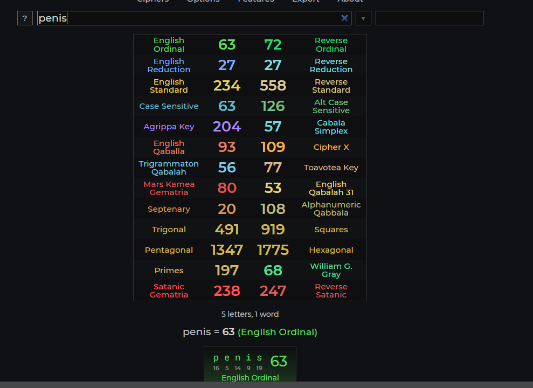The width and height of the screenshot is (533, 388).
Task: Click the question mark help button
Action: 25,18
